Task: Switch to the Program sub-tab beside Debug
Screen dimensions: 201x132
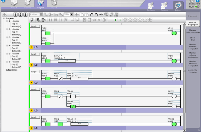Action: tap(164, 7)
